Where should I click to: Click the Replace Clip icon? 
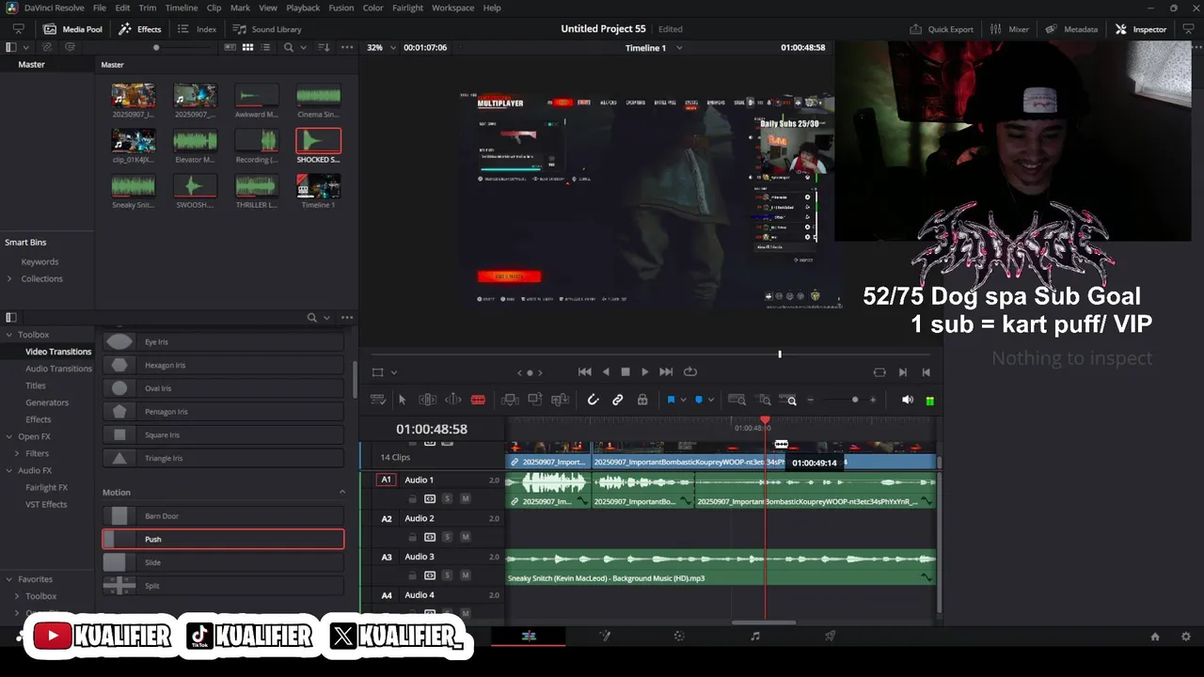click(x=561, y=400)
